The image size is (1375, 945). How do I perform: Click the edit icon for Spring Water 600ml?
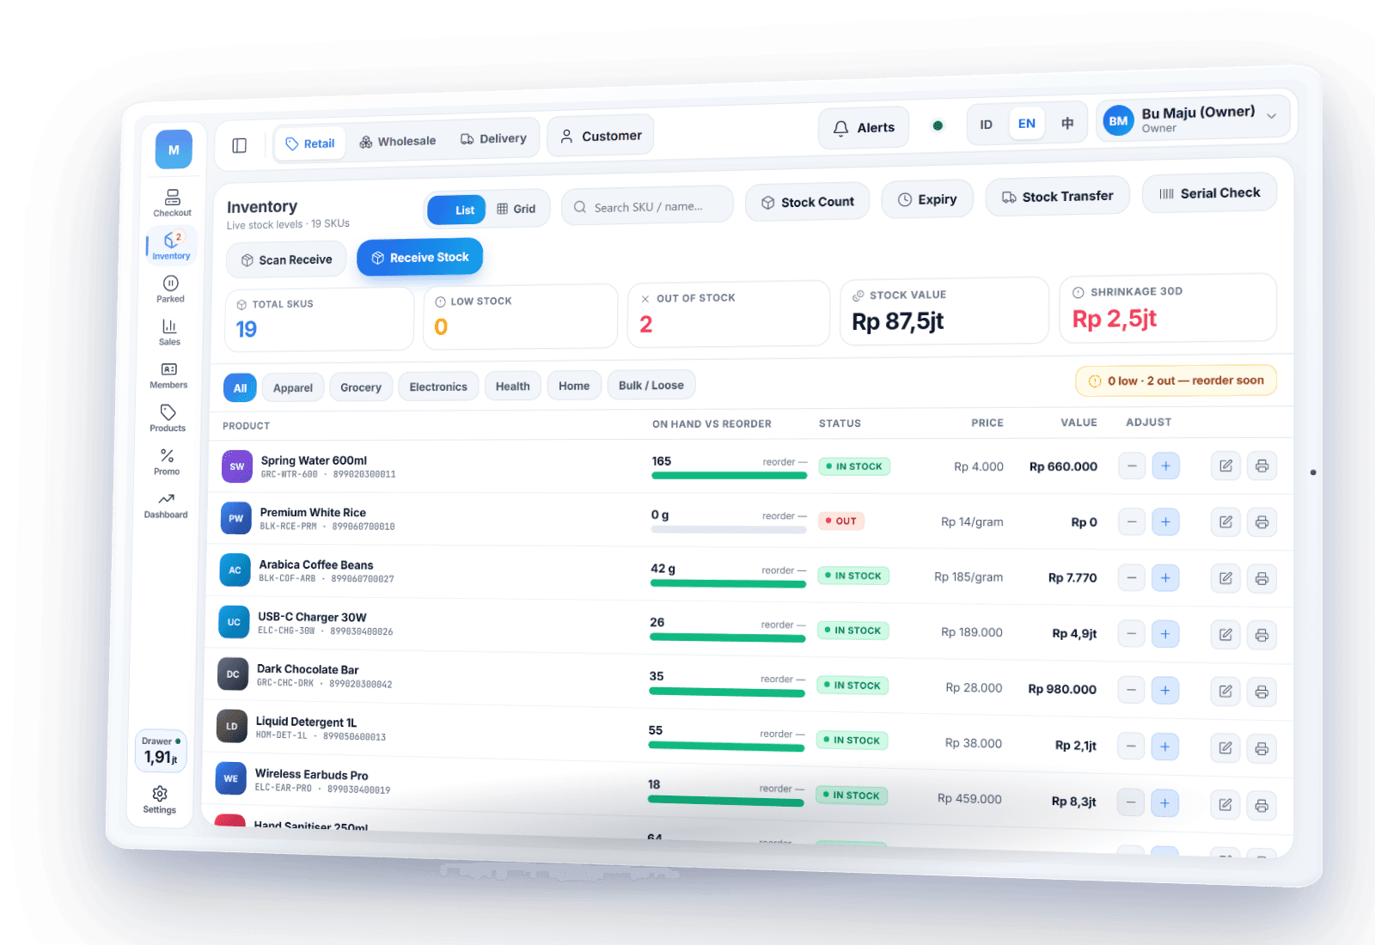tap(1226, 466)
